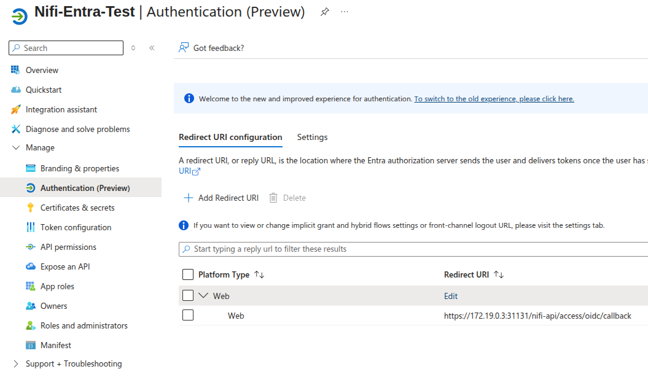
Task: Open Certificates & secrets key icon
Action: pyautogui.click(x=31, y=208)
